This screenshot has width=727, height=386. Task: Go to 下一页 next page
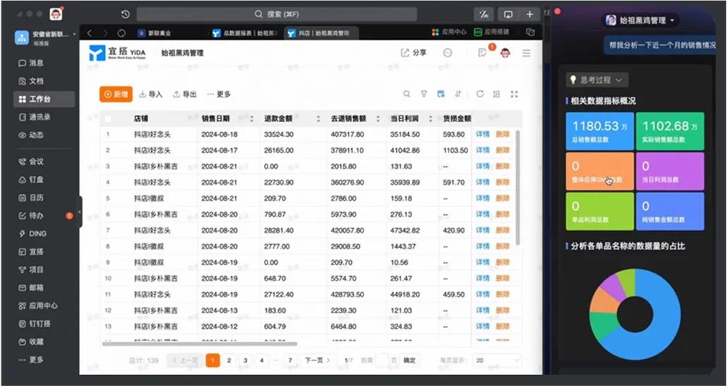pos(318,360)
